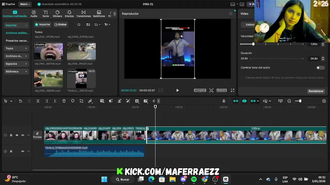Undo the last action
This screenshot has height=185, width=330.
[x=20, y=101]
